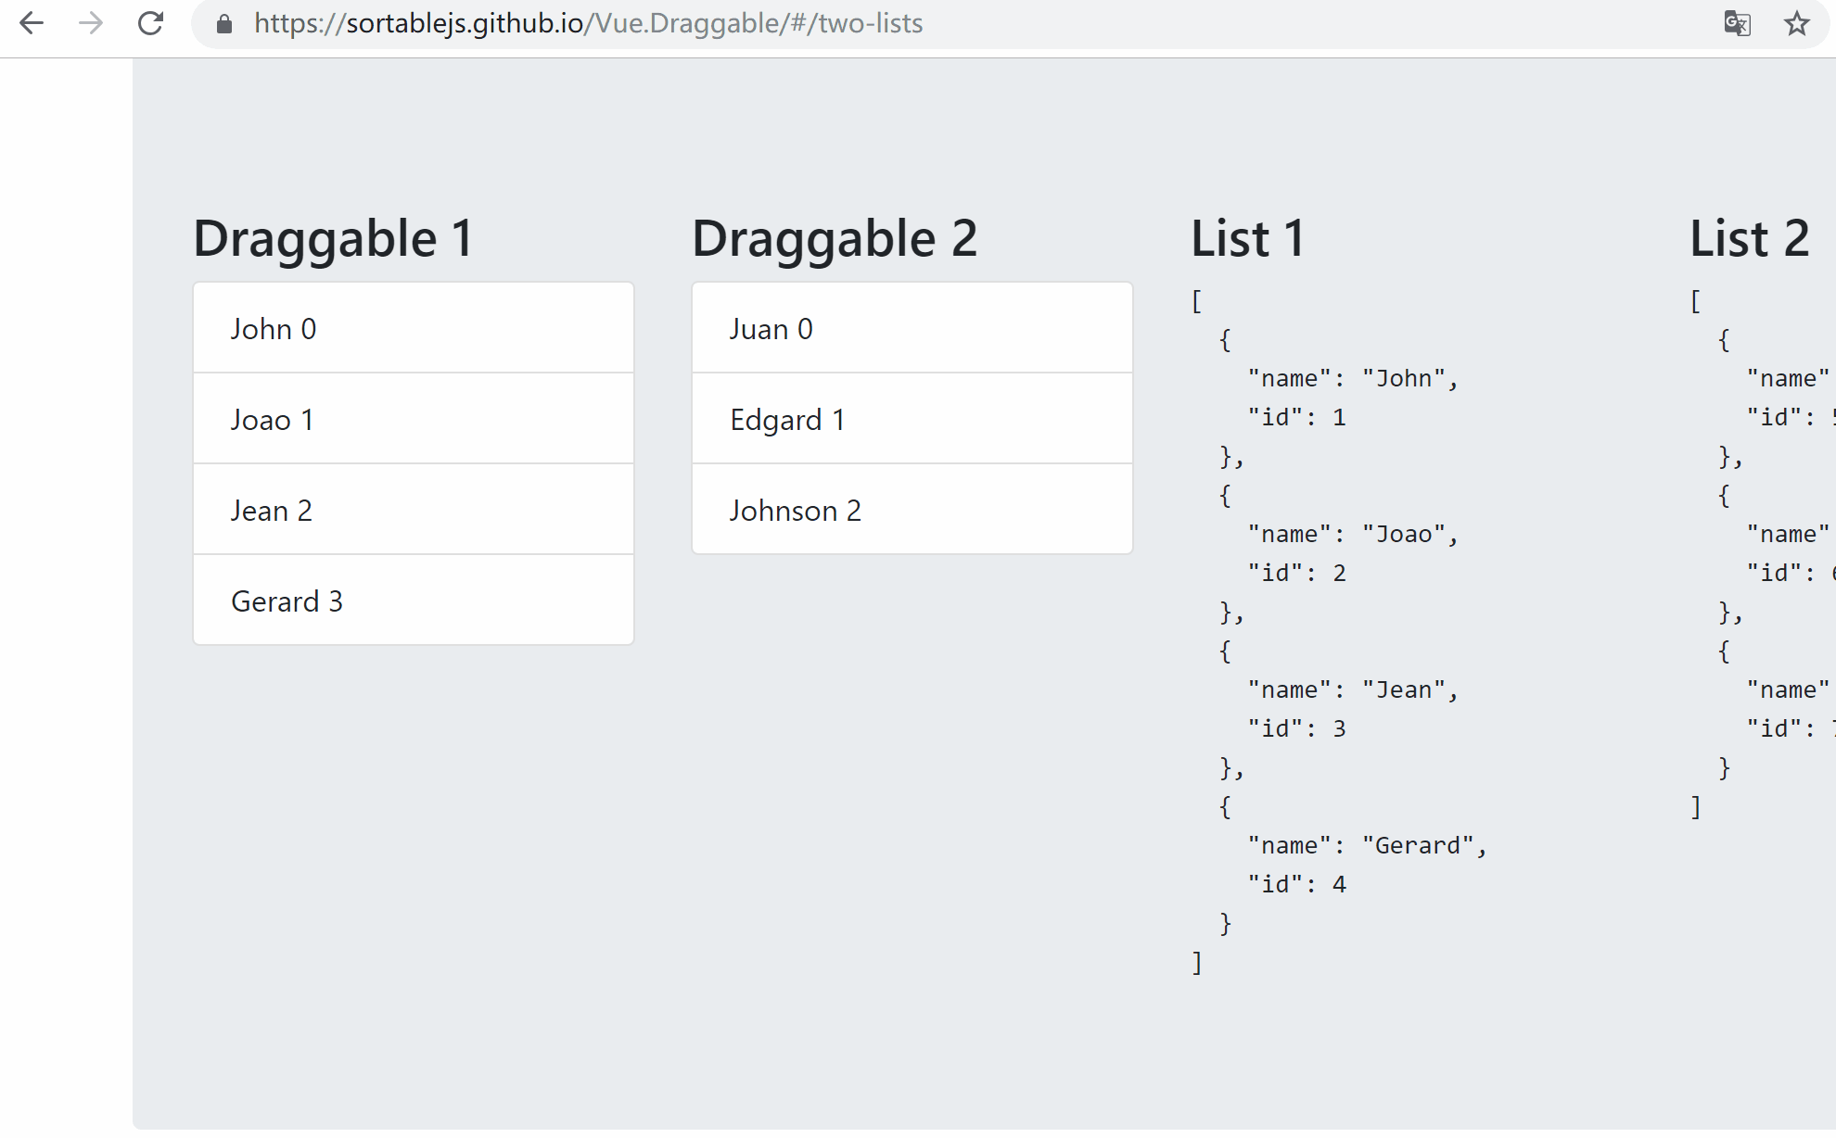The width and height of the screenshot is (1836, 1138).
Task: Reload the page using refresh icon
Action: click(151, 23)
